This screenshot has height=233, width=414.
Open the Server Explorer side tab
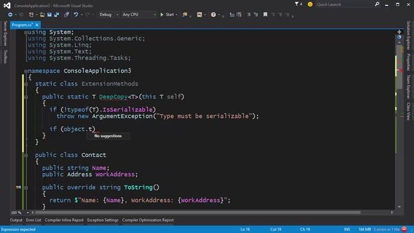point(5,34)
